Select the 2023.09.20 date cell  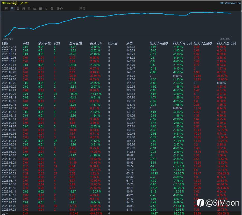pyautogui.click(x=9, y=94)
